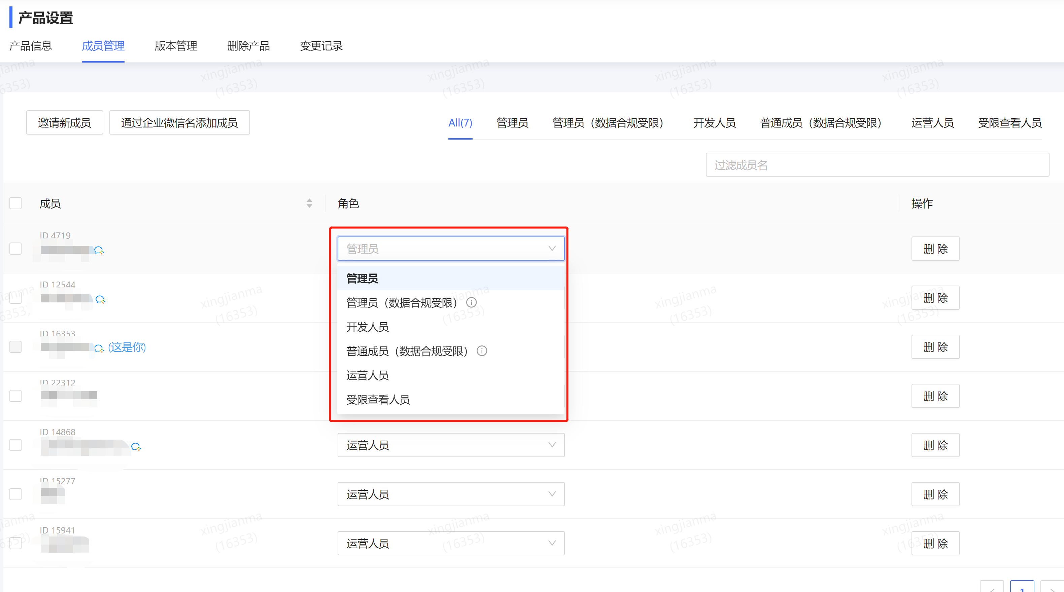Filter members by 开发人员 tab

(715, 123)
